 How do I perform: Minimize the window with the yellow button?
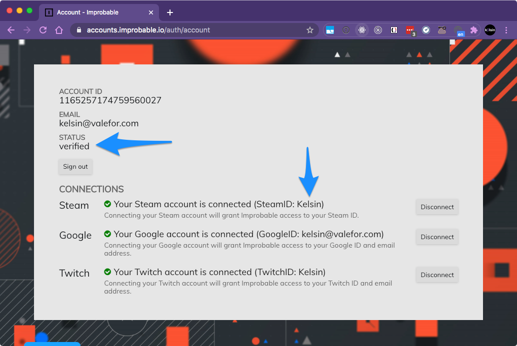pyautogui.click(x=19, y=10)
